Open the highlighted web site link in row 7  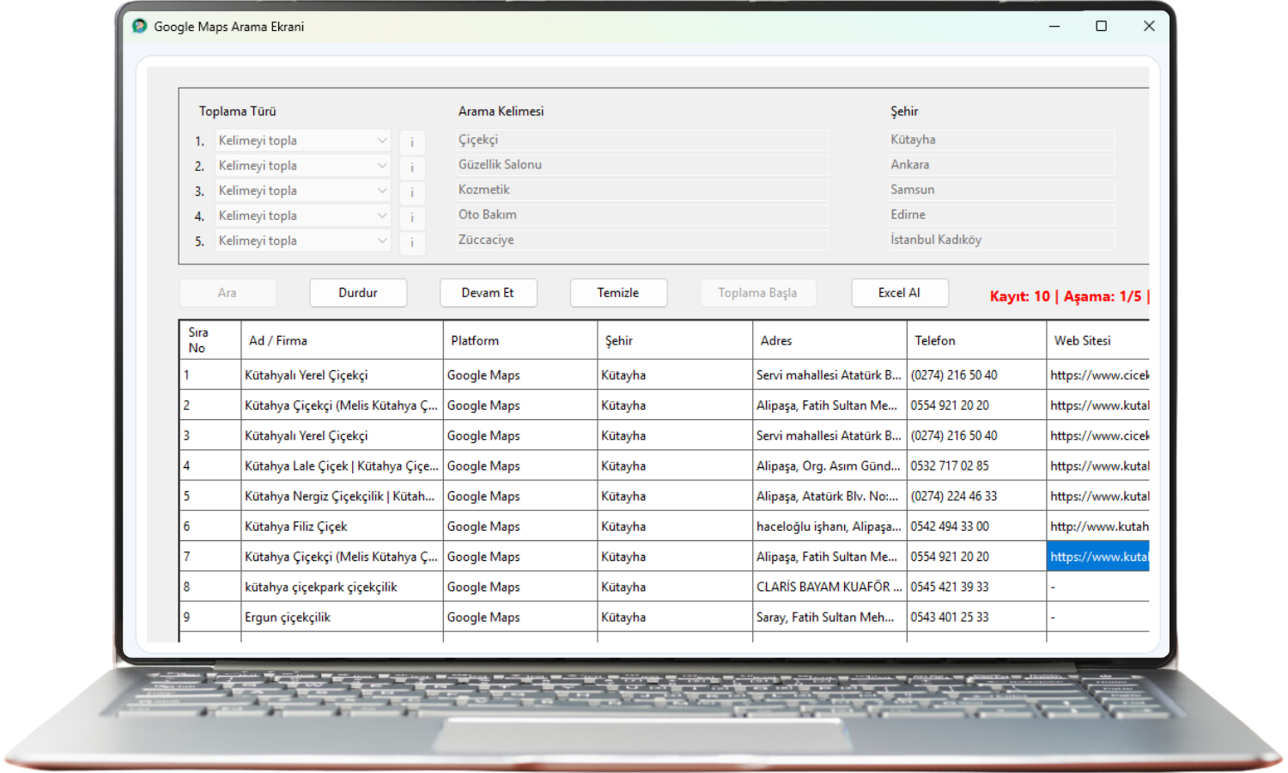pyautogui.click(x=1097, y=557)
